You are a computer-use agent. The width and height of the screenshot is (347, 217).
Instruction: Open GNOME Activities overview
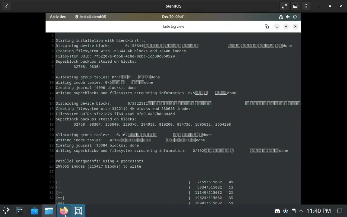pyautogui.click(x=58, y=17)
